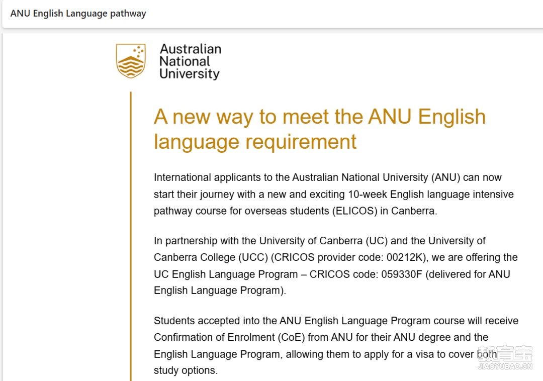Click line starting 'Confirmation of Enrolment (CoE)'
Viewport: 543px width, 381px height.
click(x=321, y=337)
